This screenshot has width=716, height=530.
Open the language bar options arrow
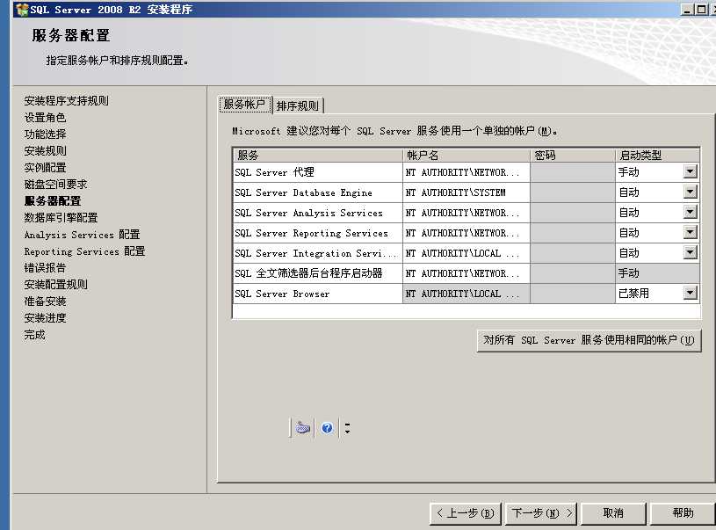pyautogui.click(x=348, y=428)
